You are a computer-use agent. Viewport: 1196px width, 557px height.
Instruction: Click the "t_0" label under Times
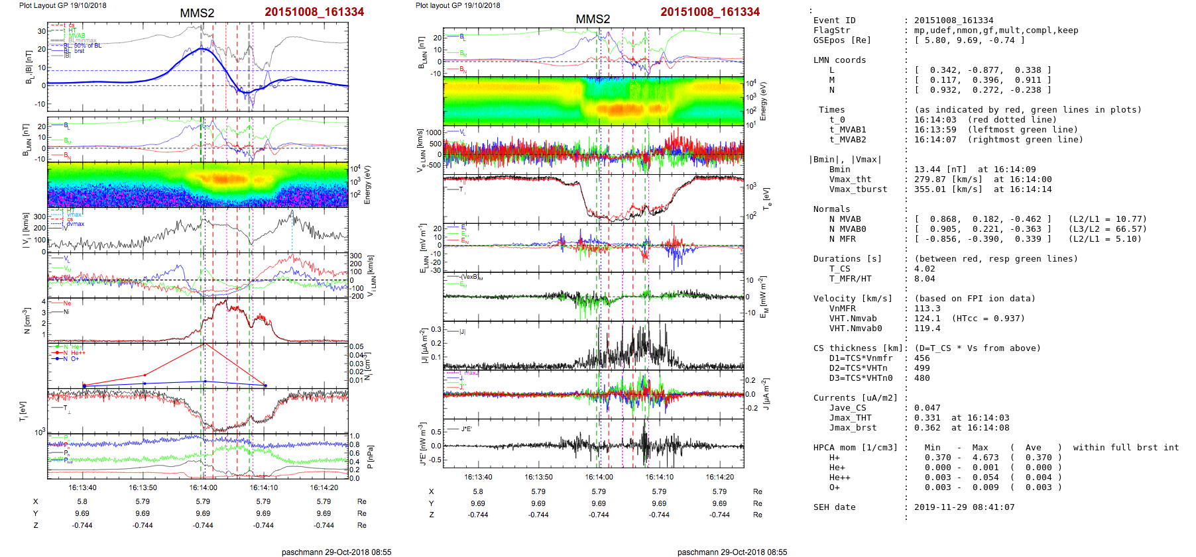837,120
